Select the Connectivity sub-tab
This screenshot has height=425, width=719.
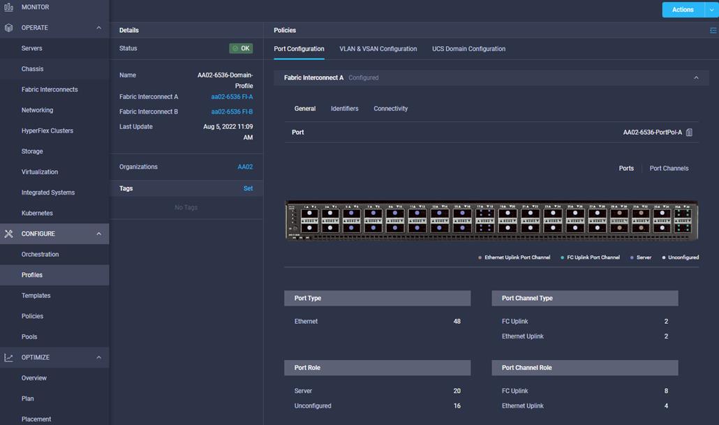coord(391,109)
